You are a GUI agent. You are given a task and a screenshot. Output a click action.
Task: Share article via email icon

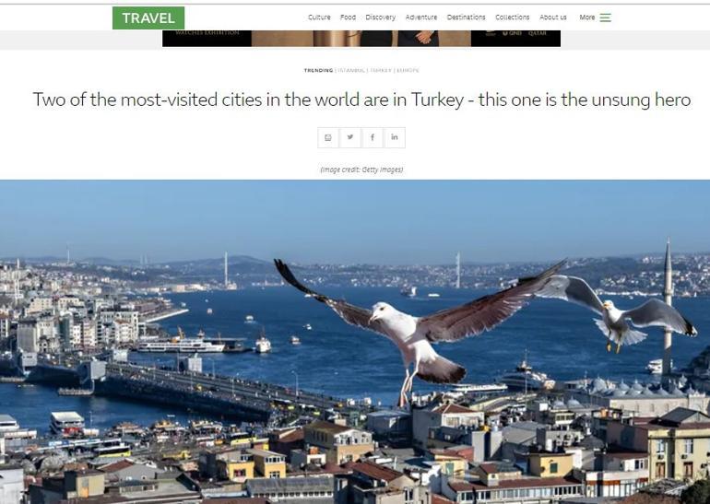click(328, 137)
